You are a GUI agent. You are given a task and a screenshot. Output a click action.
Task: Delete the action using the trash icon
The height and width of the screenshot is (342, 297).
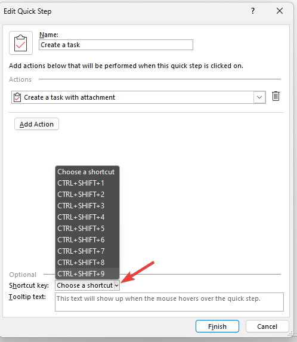pos(276,96)
